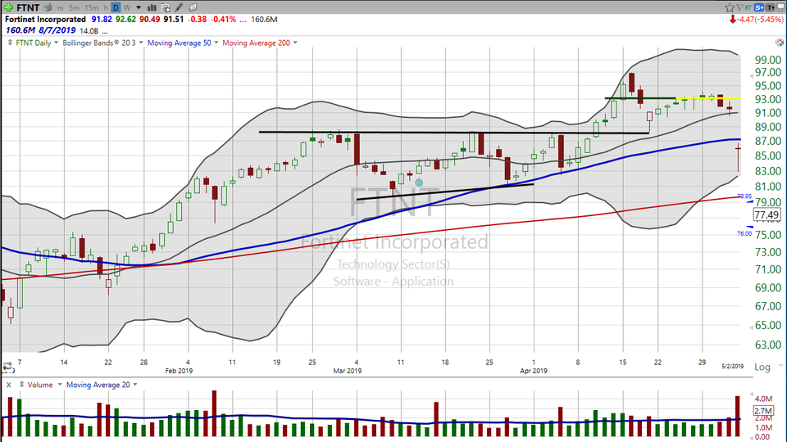The width and height of the screenshot is (787, 442).
Task: Select the 1-minute 'm' timeframe
Action: point(60,7)
